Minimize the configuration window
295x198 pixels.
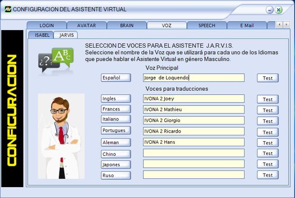tap(270, 10)
